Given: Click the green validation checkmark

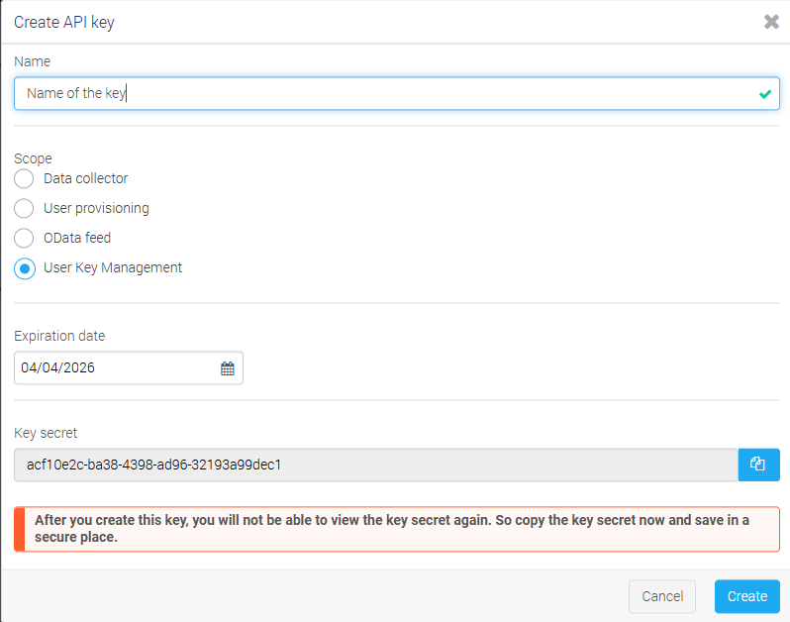Looking at the screenshot, I should tap(765, 94).
